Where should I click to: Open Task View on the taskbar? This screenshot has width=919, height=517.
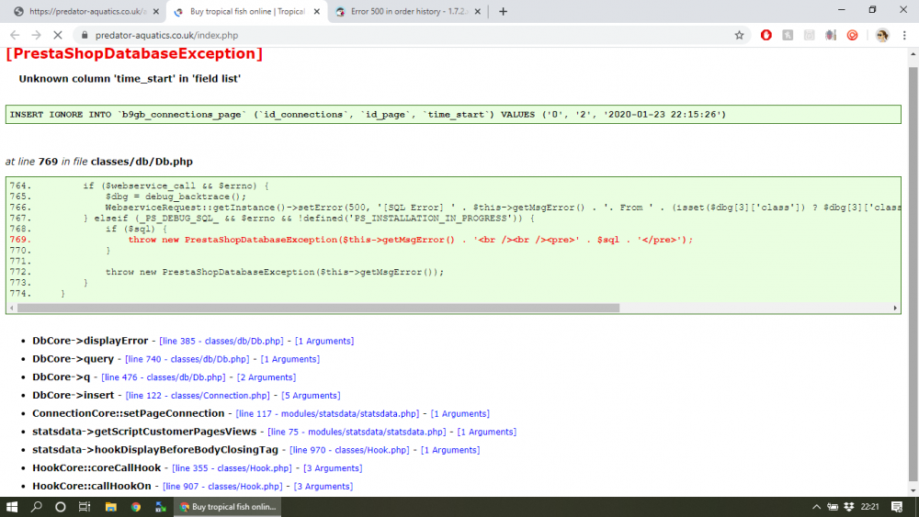85,507
